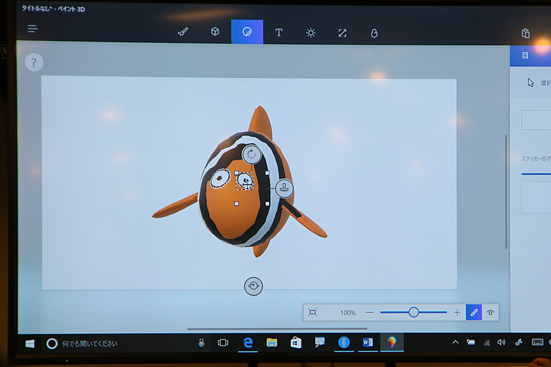This screenshot has width=551, height=367.
Task: Open help via the question mark button
Action: coord(34,62)
